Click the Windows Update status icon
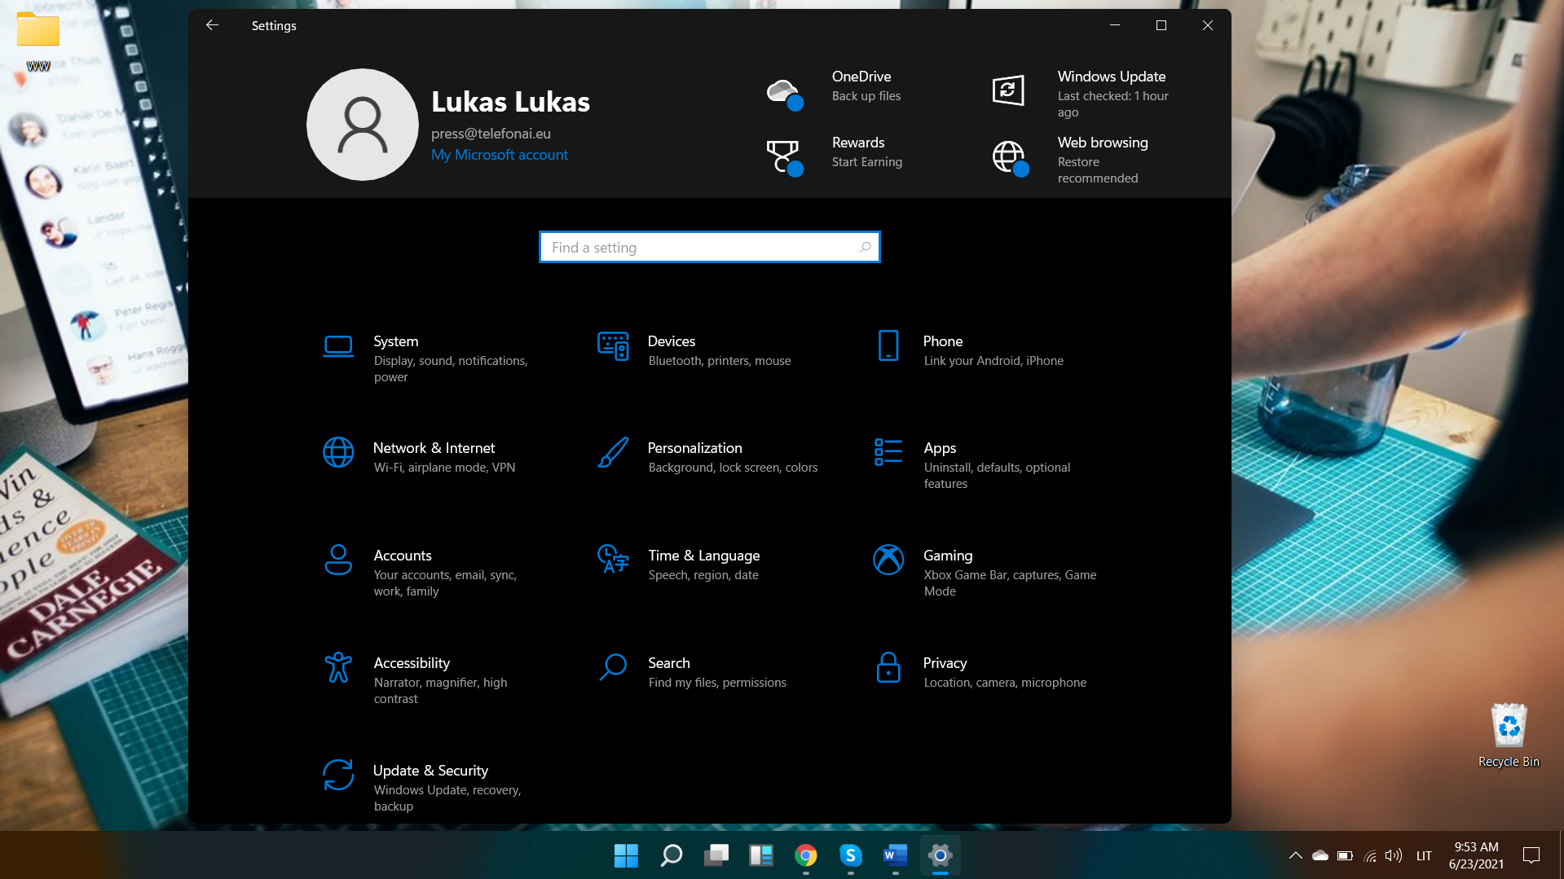The image size is (1564, 879). pos(1008,90)
